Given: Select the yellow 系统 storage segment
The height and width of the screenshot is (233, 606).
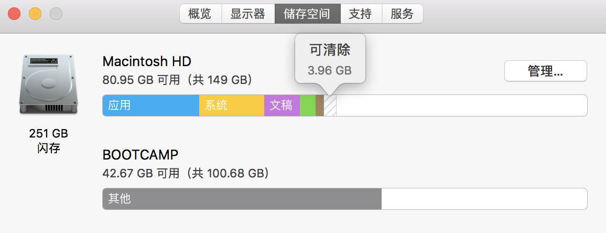Looking at the screenshot, I should (x=231, y=105).
